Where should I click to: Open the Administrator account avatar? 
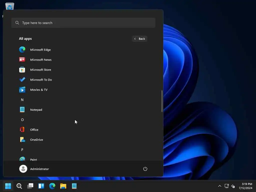(x=23, y=169)
